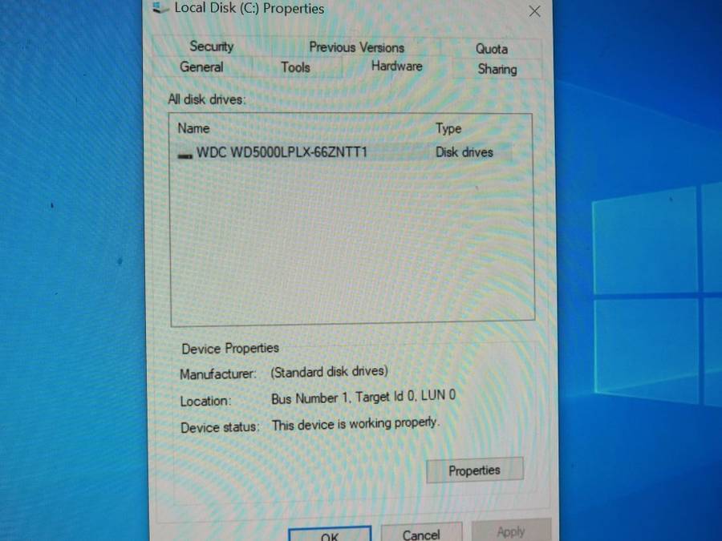Click the drive icon in the title bar
722x541 pixels.
click(x=159, y=8)
